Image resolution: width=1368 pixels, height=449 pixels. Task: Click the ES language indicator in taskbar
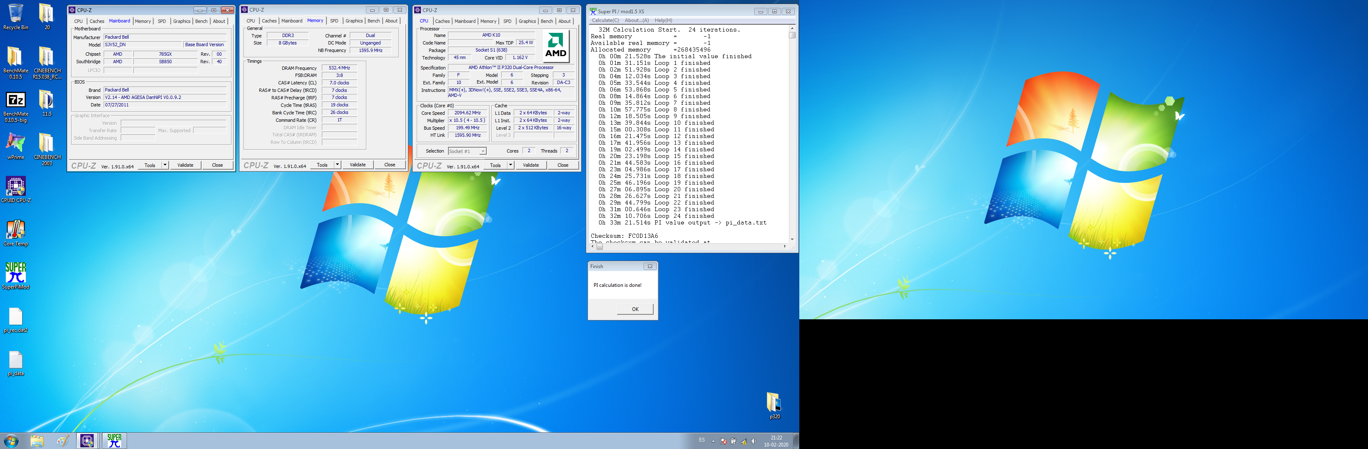701,441
